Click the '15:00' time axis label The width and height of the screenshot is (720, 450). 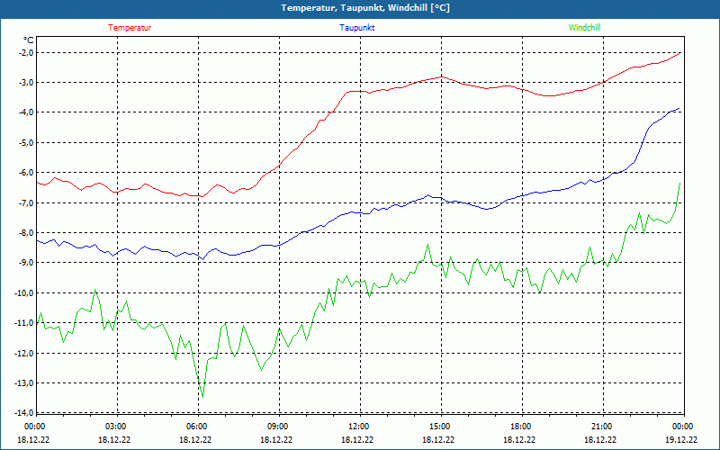click(438, 427)
